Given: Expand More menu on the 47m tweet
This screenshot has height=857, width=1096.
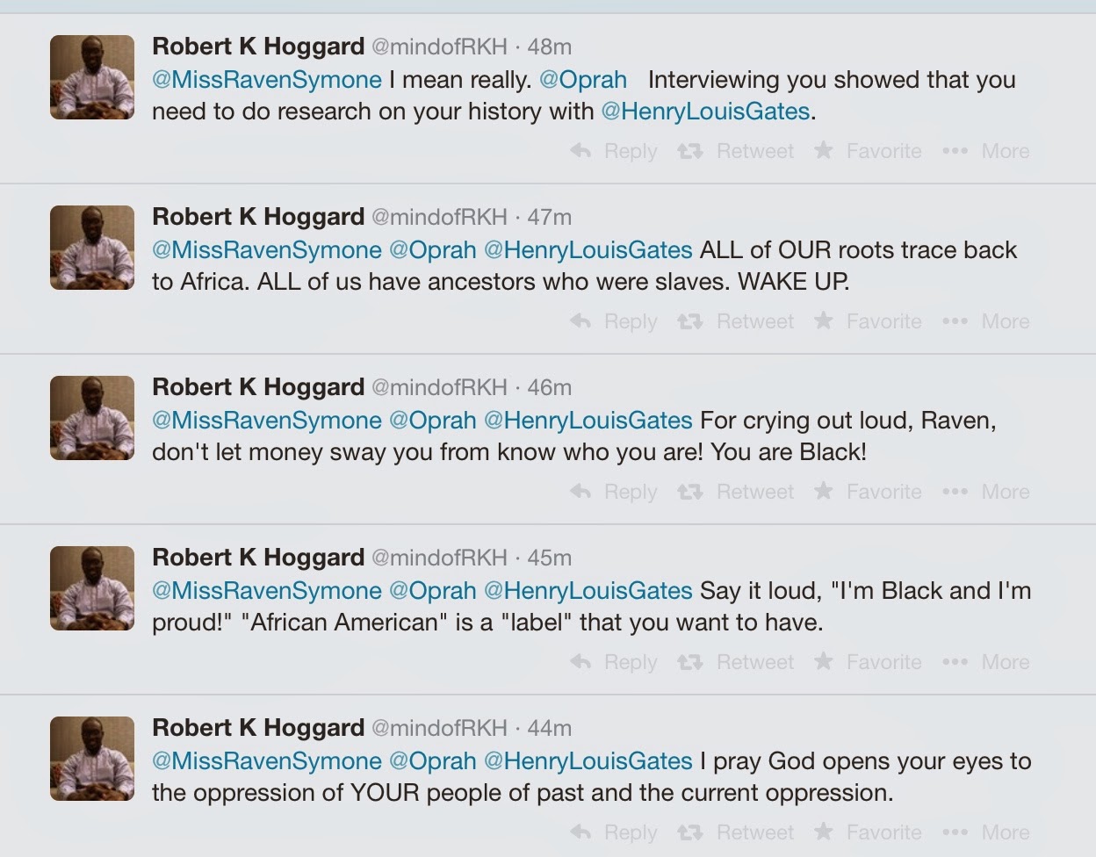Looking at the screenshot, I should 985,321.
